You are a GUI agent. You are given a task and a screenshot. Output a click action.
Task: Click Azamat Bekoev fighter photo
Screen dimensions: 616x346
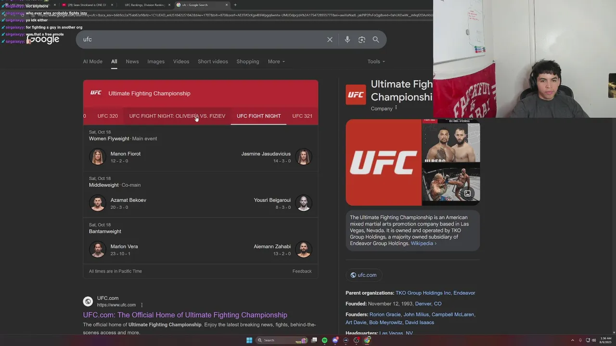pos(97,203)
